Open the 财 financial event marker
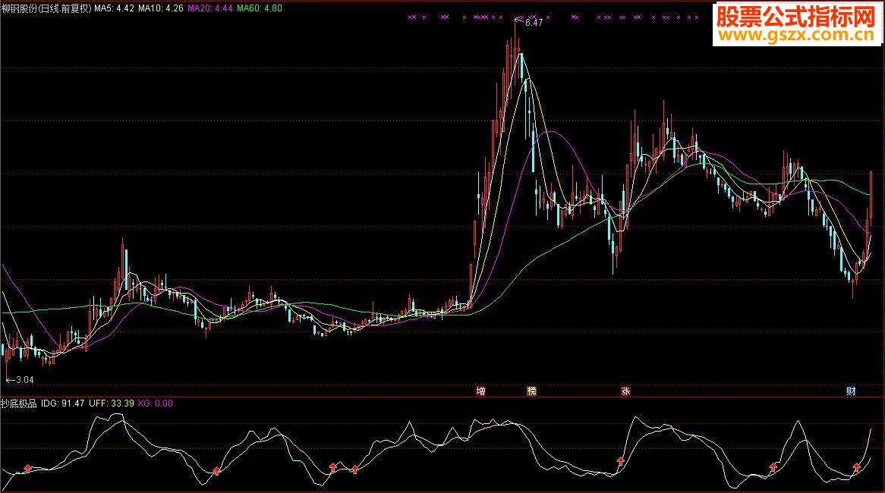Screen dimensions: 885x493 851,391
